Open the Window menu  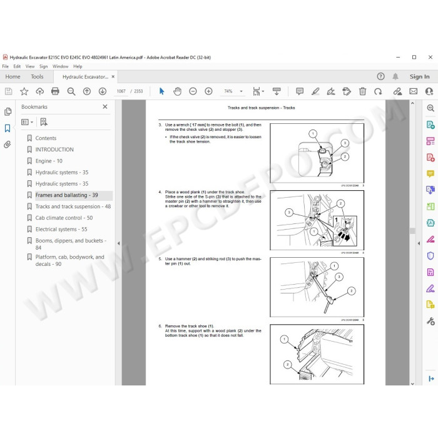60,66
